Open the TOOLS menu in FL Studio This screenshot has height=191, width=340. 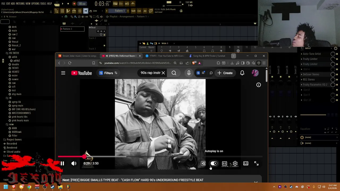tap(43, 4)
